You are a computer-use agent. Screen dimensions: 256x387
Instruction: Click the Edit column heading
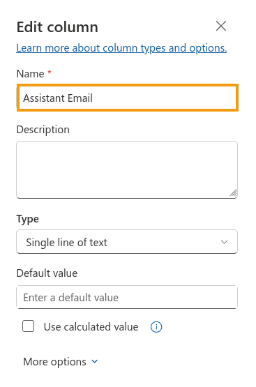point(57,27)
